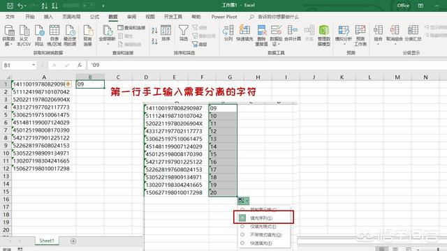Toggle the AutoSave switch in title bar
Viewport: 447px width, 251px height.
coord(89,6)
